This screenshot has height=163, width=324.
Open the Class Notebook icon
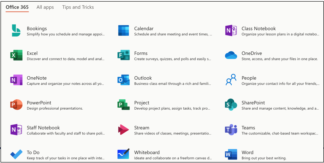[x=231, y=30]
